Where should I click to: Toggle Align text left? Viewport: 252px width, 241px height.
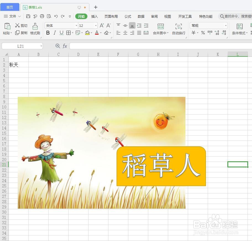coord(118,33)
